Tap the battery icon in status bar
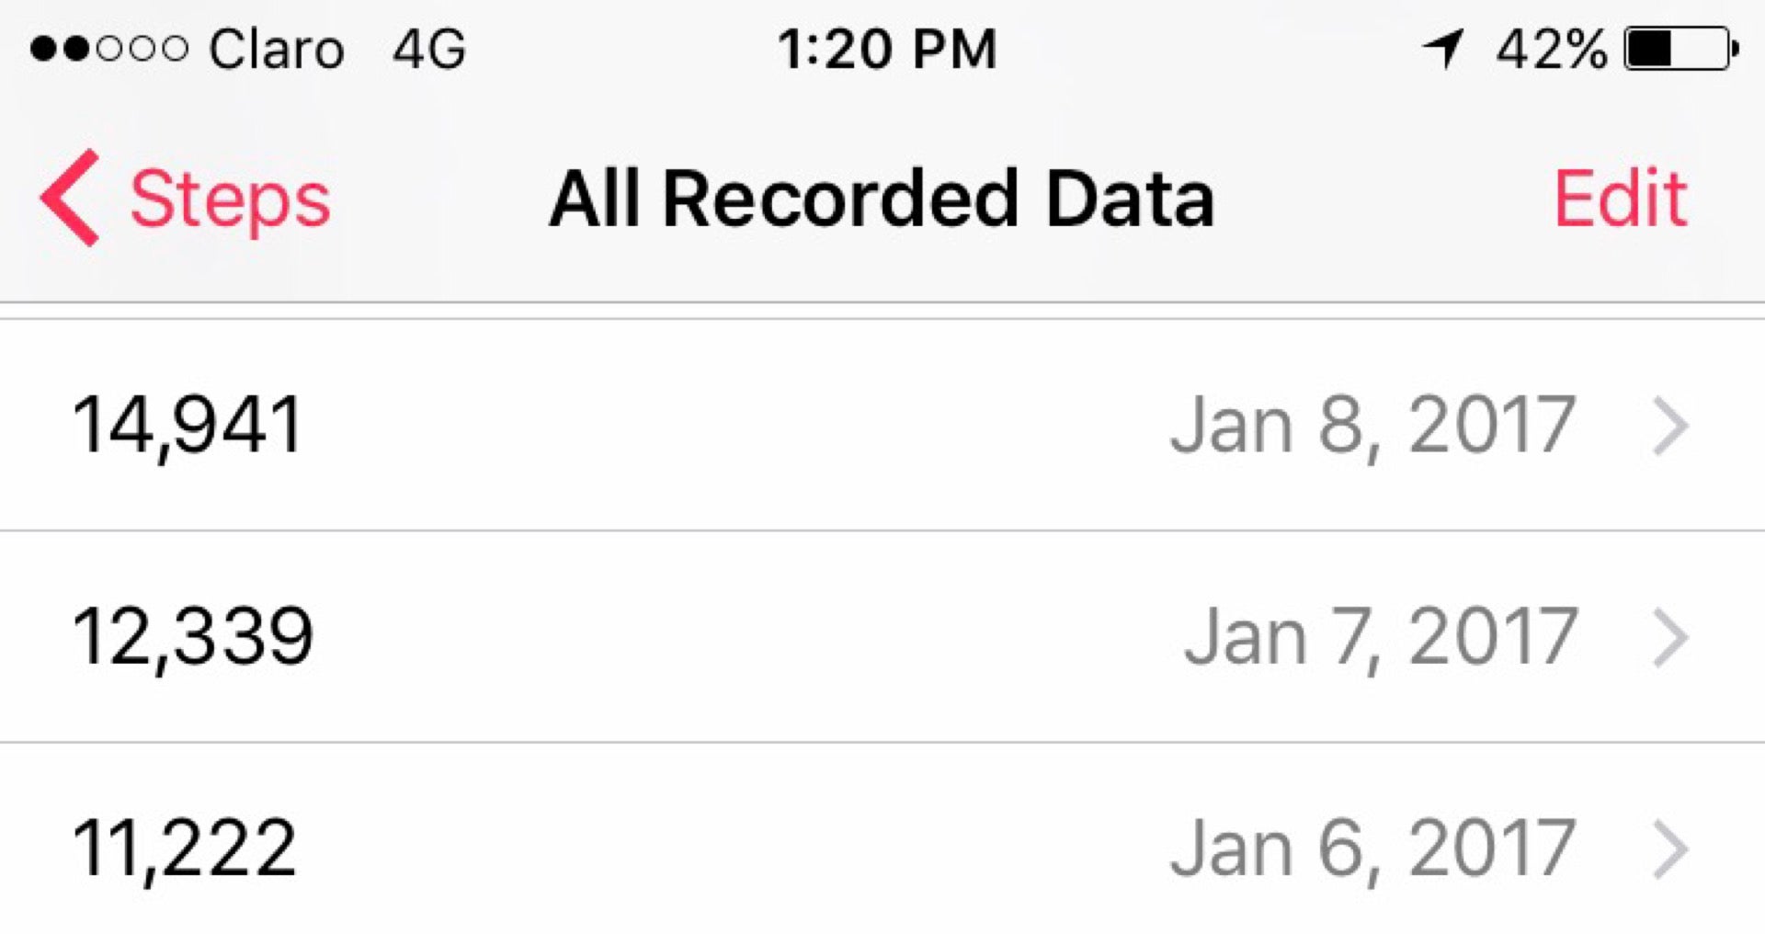 tap(1681, 49)
